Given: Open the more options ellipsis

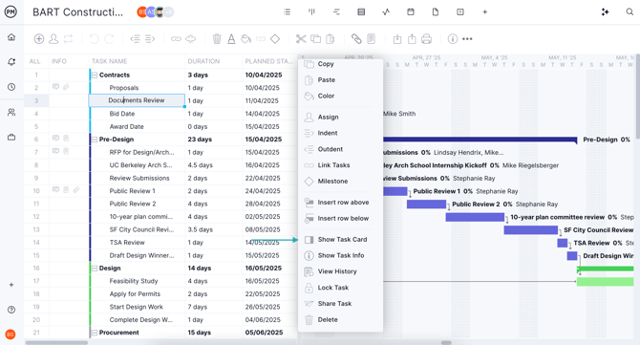Looking at the screenshot, I should 467,39.
